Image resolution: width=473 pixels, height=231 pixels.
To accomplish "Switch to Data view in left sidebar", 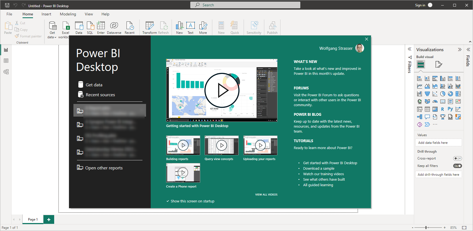I will coord(6,61).
